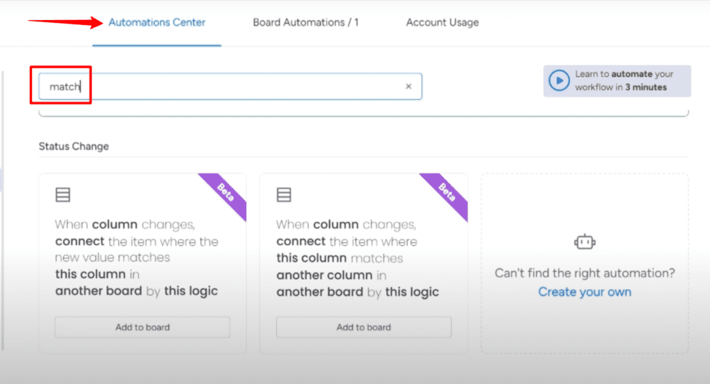Open the Account Usage tab
710x384 pixels.
pos(442,23)
